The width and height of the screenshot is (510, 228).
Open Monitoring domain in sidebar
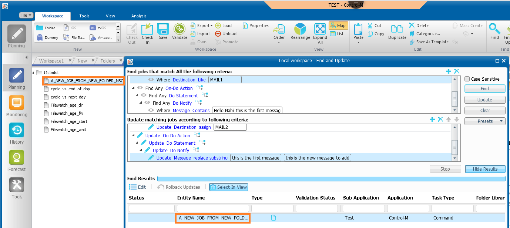click(17, 106)
